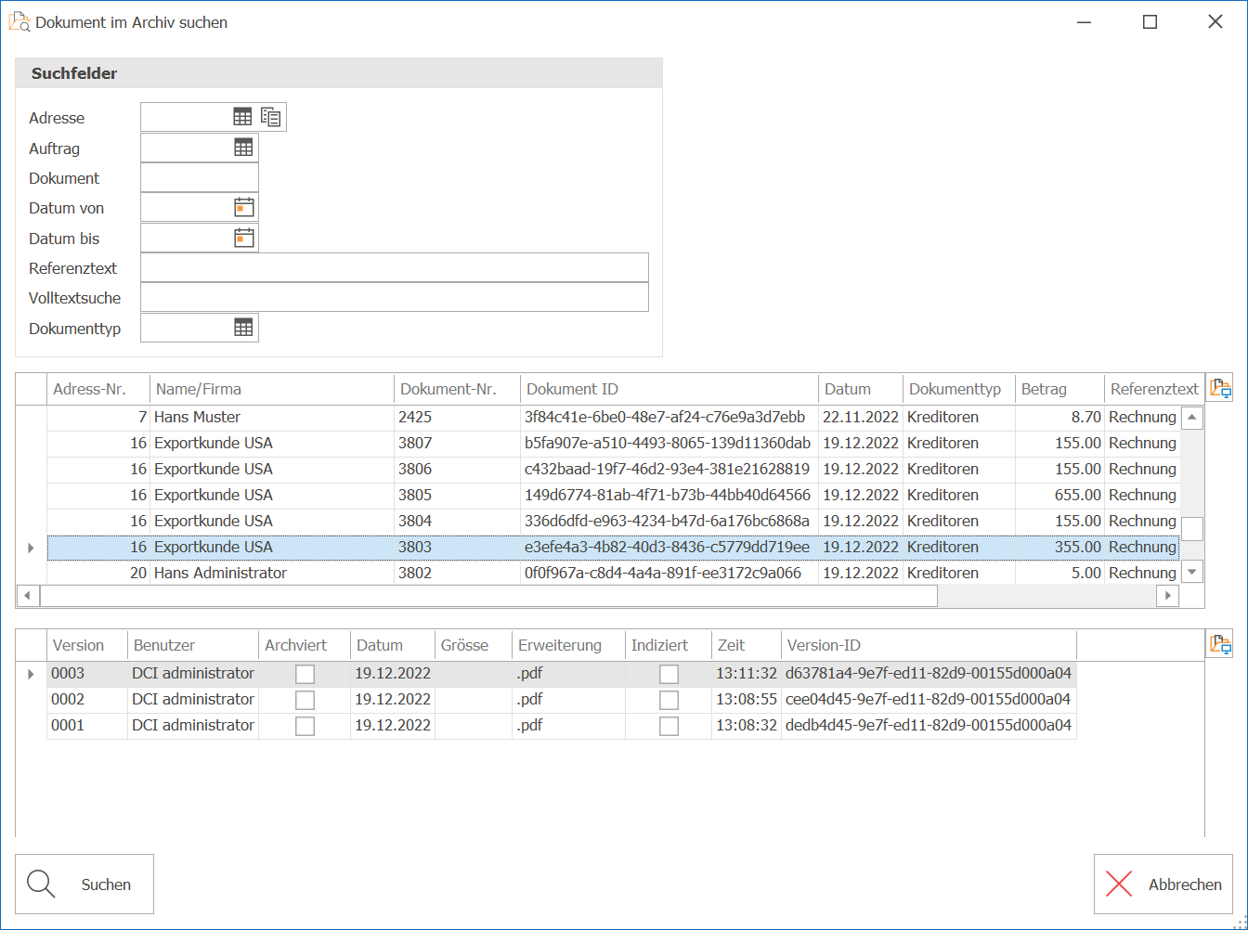This screenshot has width=1248, height=930.
Task: Click version time 13:11:32
Action: pos(746,674)
